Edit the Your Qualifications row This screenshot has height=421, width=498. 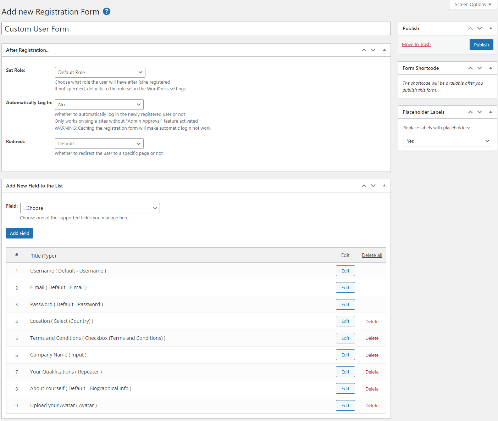(x=345, y=372)
